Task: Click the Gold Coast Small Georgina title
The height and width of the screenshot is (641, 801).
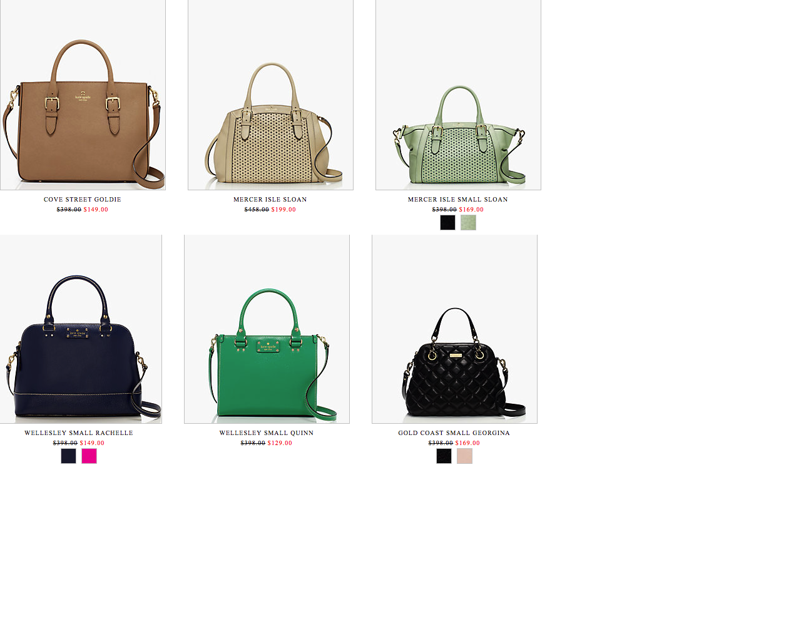Action: (454, 433)
